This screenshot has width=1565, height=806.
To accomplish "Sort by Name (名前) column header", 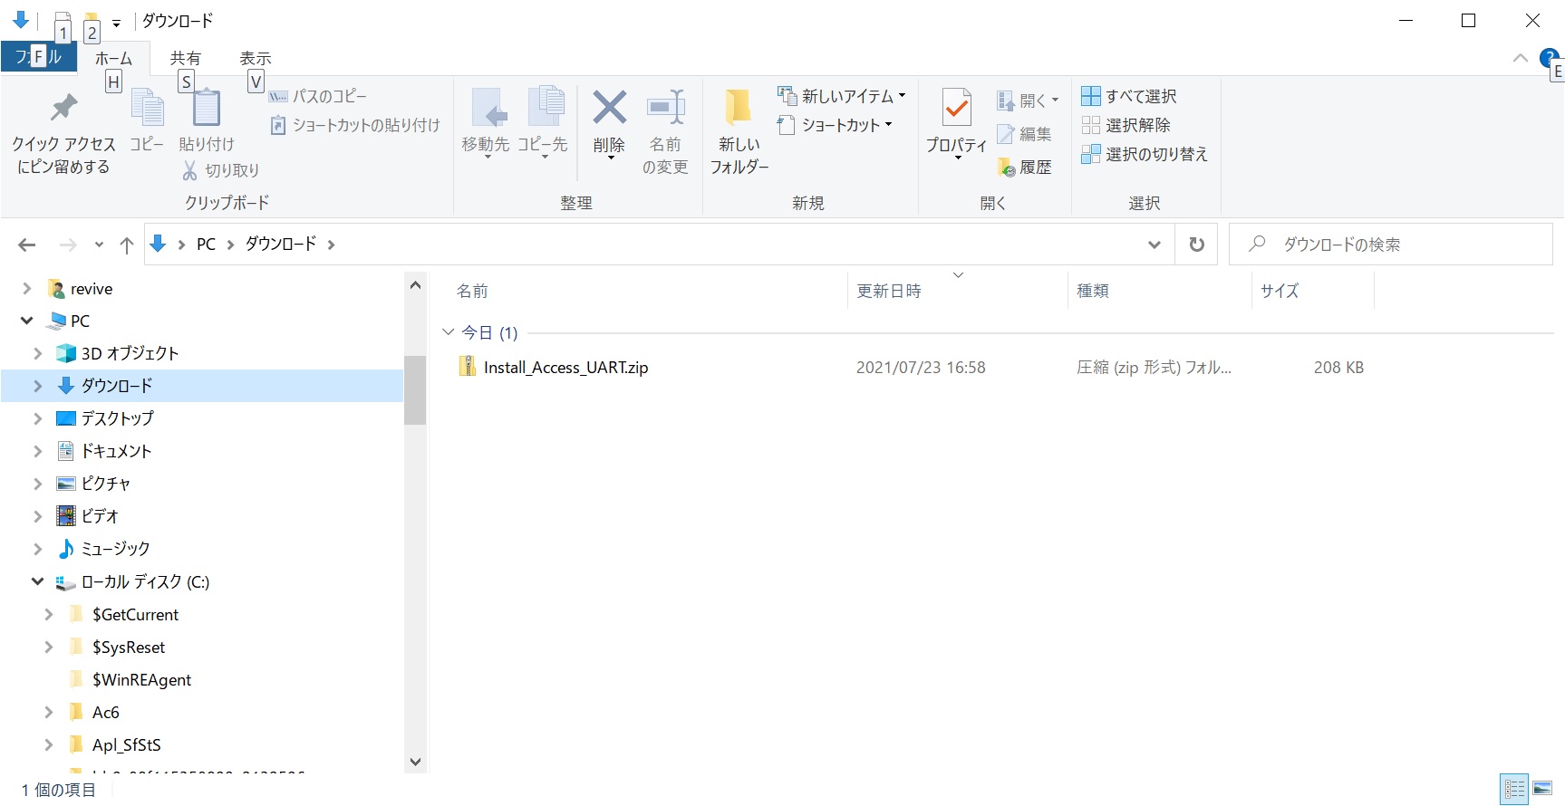I will coord(472,291).
